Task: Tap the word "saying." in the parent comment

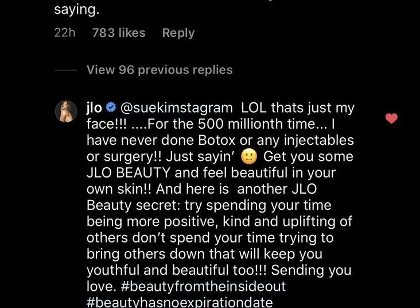Action: click(x=76, y=10)
